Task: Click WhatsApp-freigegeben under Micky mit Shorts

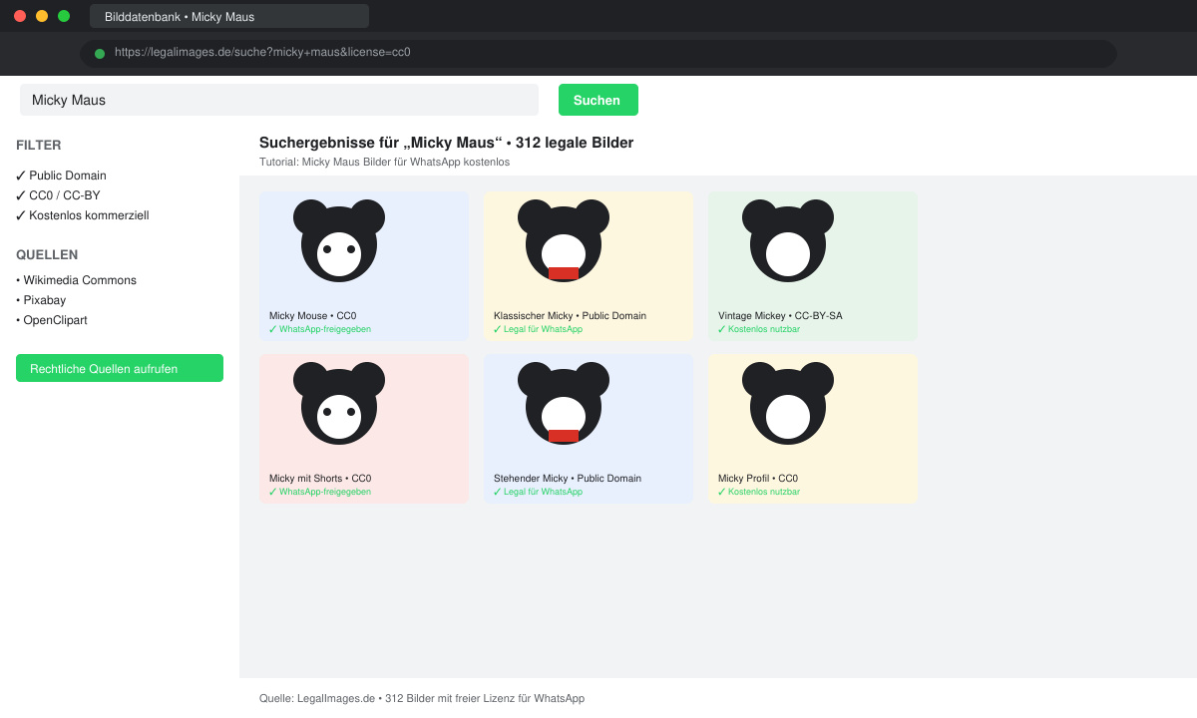Action: tap(319, 492)
